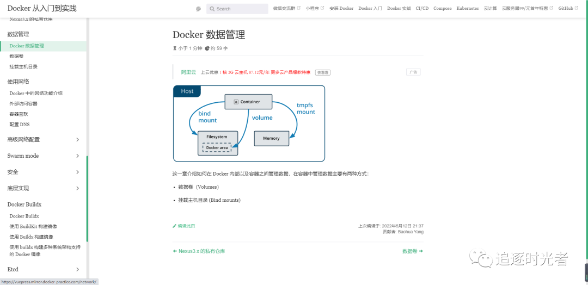Click the Docker storage diagram image
The width and height of the screenshot is (588, 285).
point(249,123)
